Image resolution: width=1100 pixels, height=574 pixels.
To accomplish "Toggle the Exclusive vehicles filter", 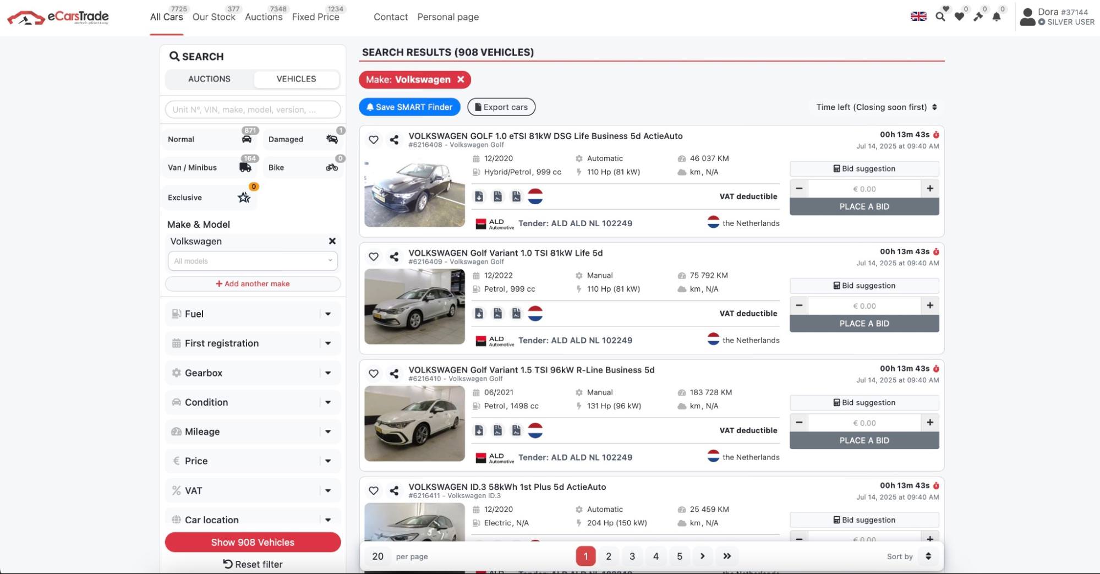I will coord(210,198).
